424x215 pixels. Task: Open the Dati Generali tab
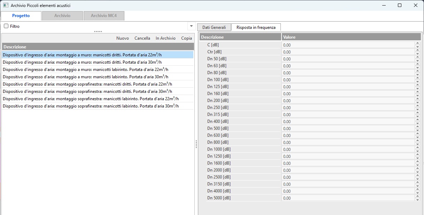pyautogui.click(x=214, y=27)
